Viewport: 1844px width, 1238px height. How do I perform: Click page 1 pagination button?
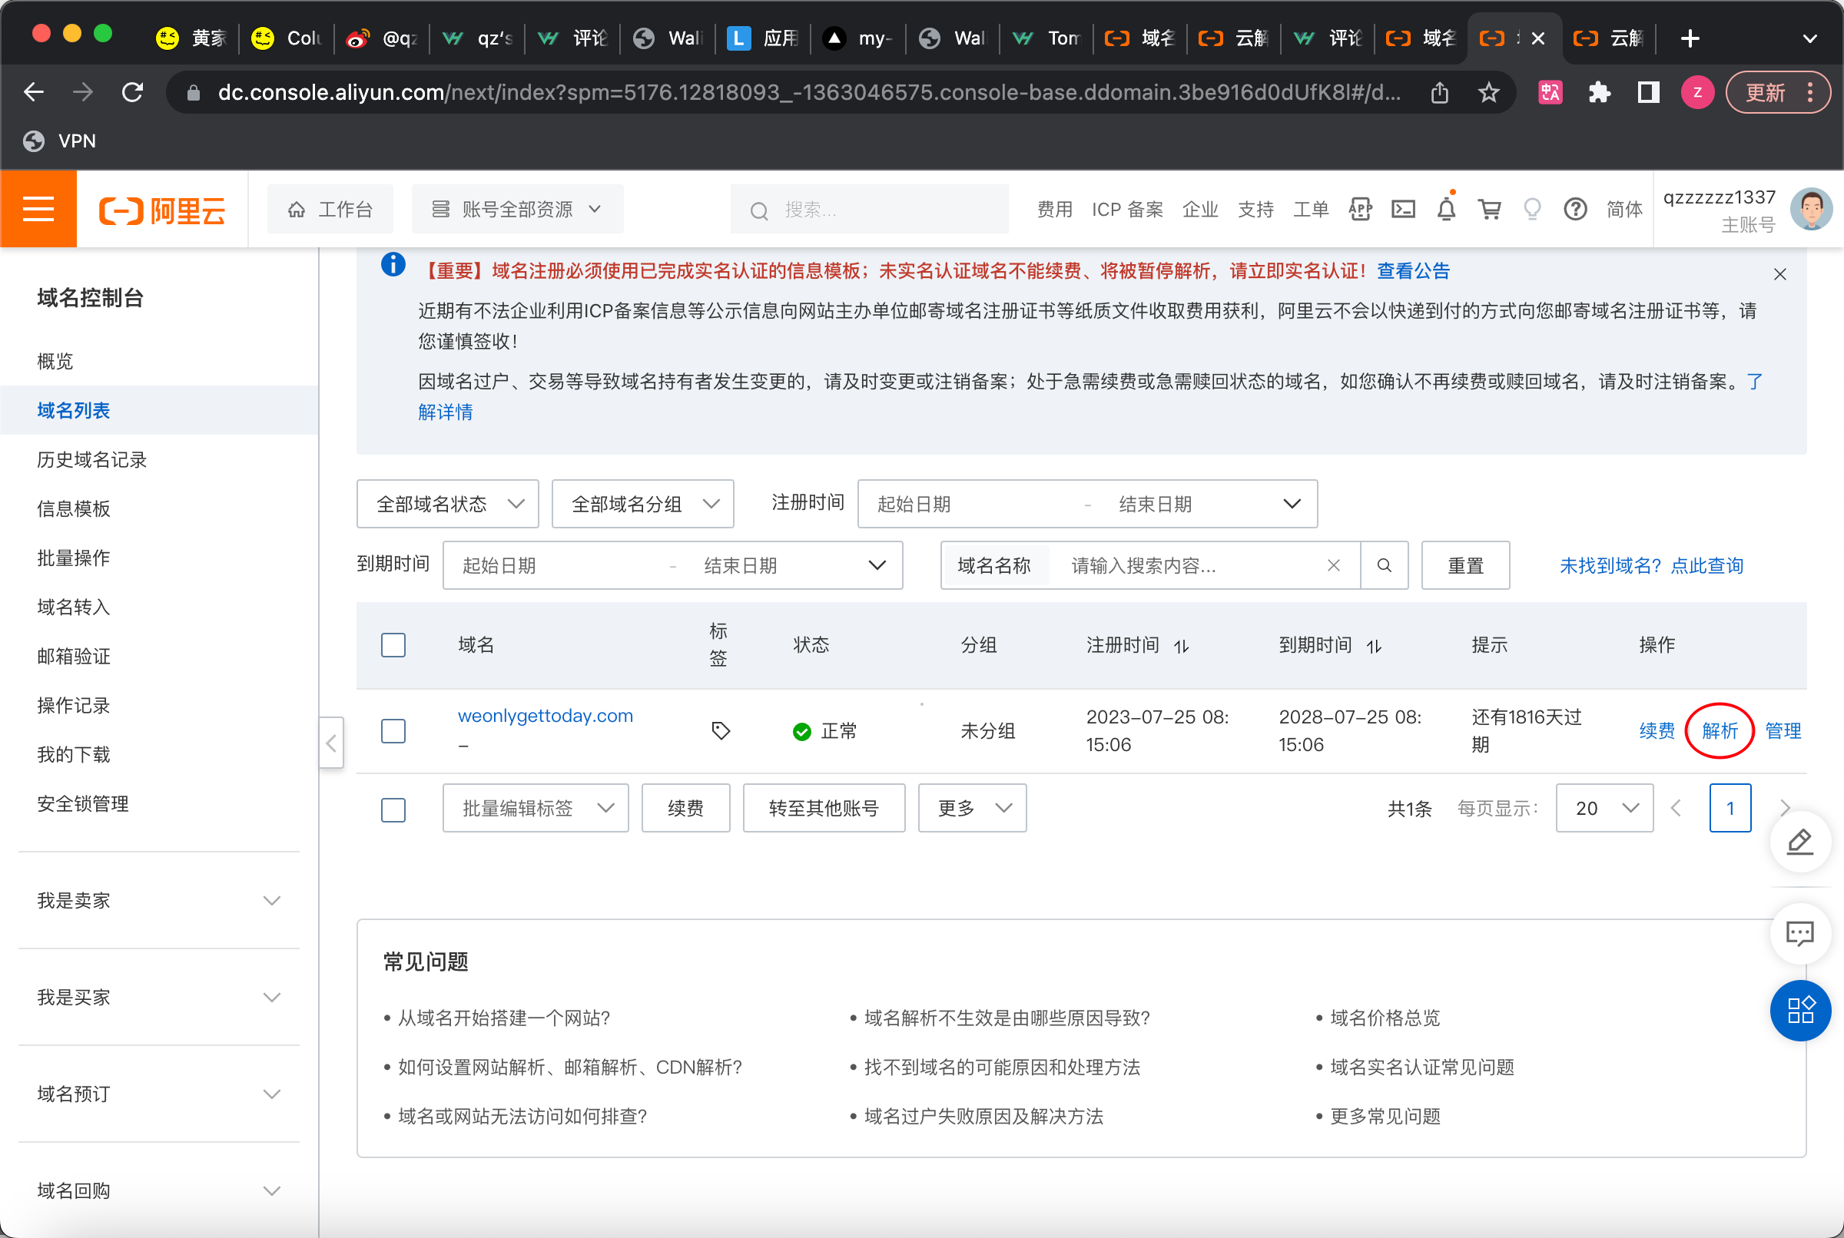point(1730,808)
